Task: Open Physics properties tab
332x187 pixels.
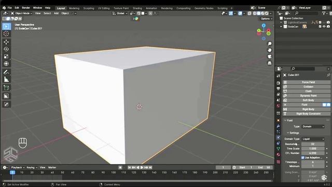Action: point(278,137)
